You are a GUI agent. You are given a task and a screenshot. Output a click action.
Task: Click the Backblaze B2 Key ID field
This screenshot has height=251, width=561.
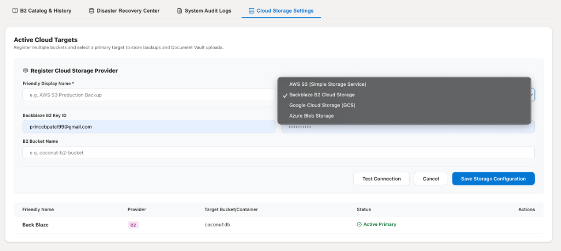pyautogui.click(x=149, y=127)
